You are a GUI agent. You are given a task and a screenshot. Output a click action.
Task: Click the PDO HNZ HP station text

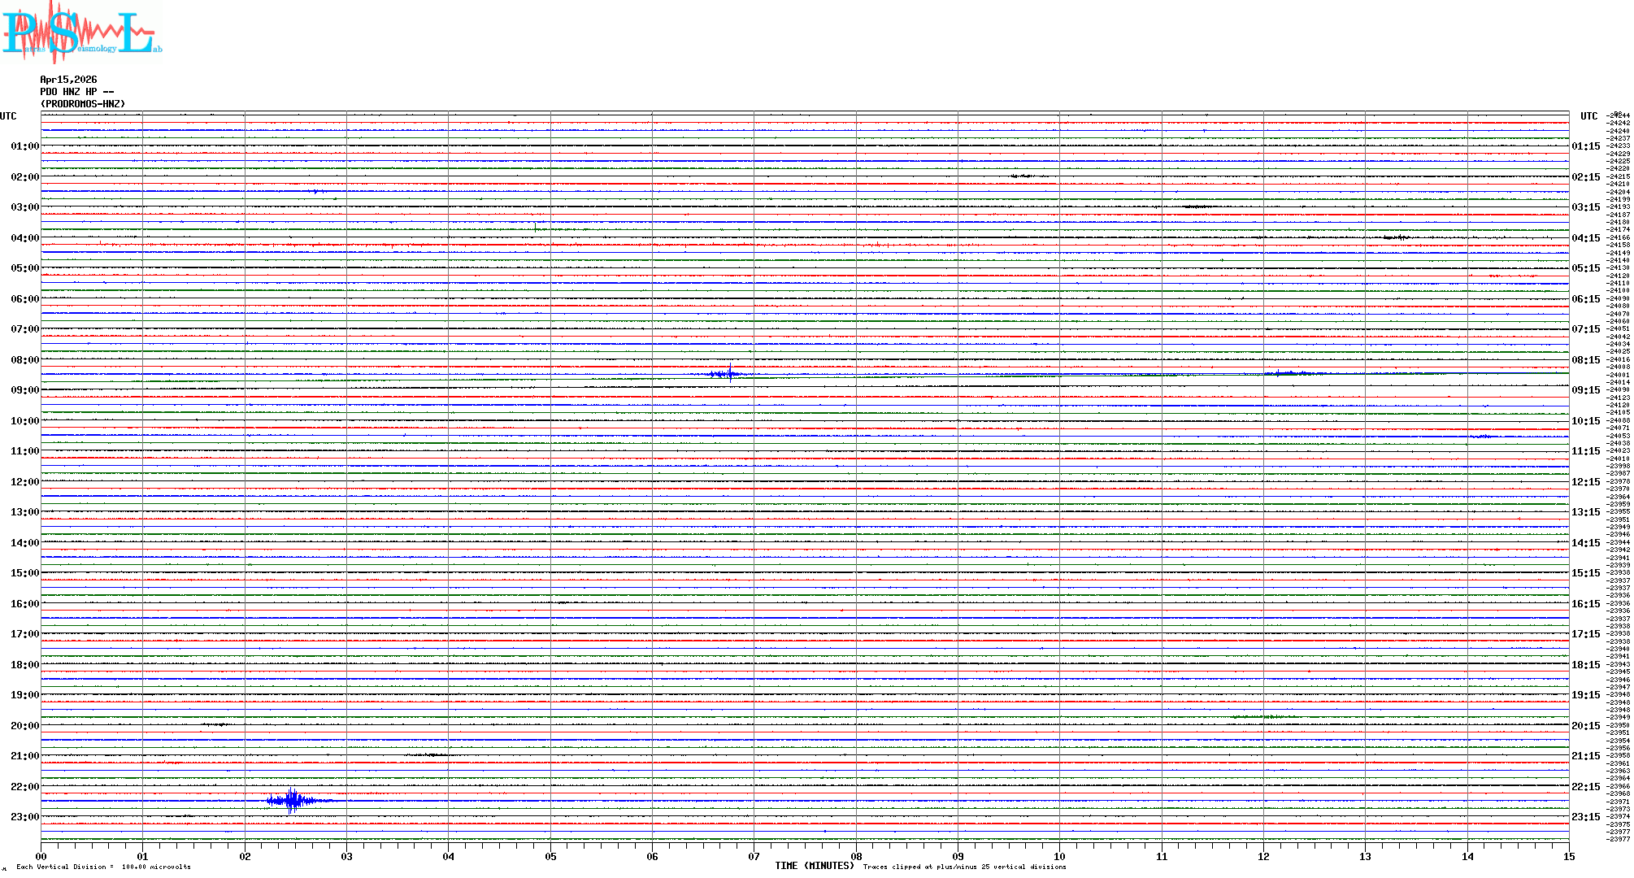click(76, 92)
